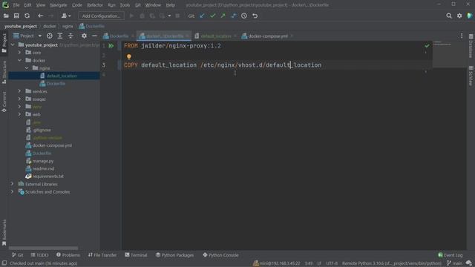Screen dimensions: 475x267
Task: Expand the services folder
Action: point(19,91)
